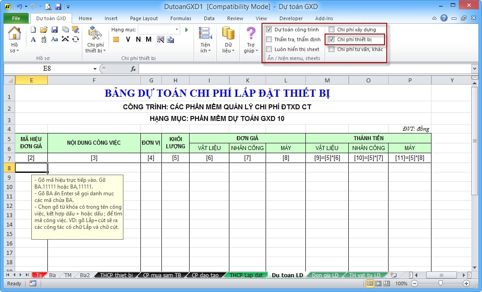Uncheck the Dự toán công trình checkbox
Viewport: 482px width, 292px height.
[x=269, y=30]
